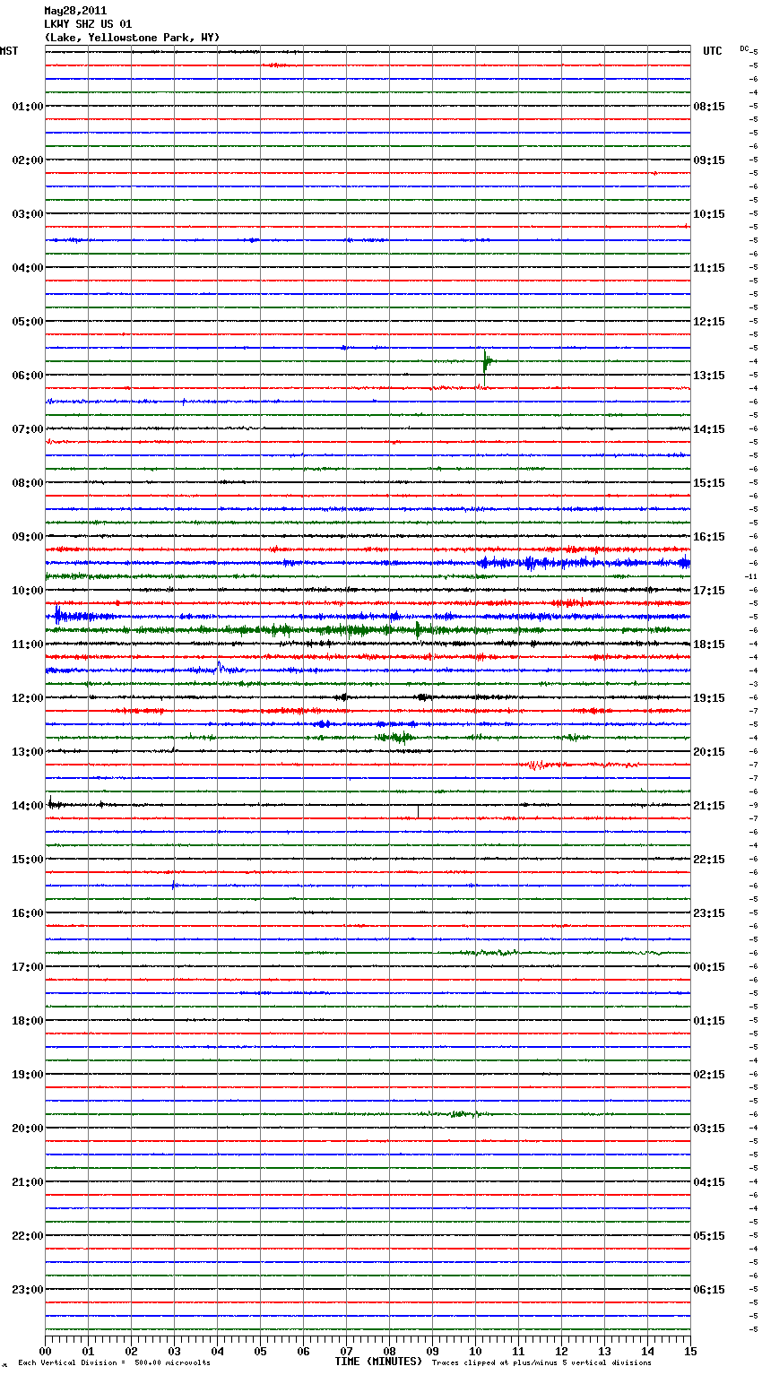The height and width of the screenshot is (1375, 762).
Task: Click the blue spike near minute 3 after 15:00
Action: [x=174, y=885]
